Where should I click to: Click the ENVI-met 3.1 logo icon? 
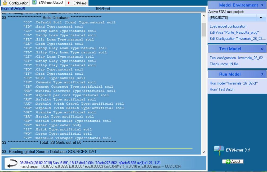tap(219, 150)
